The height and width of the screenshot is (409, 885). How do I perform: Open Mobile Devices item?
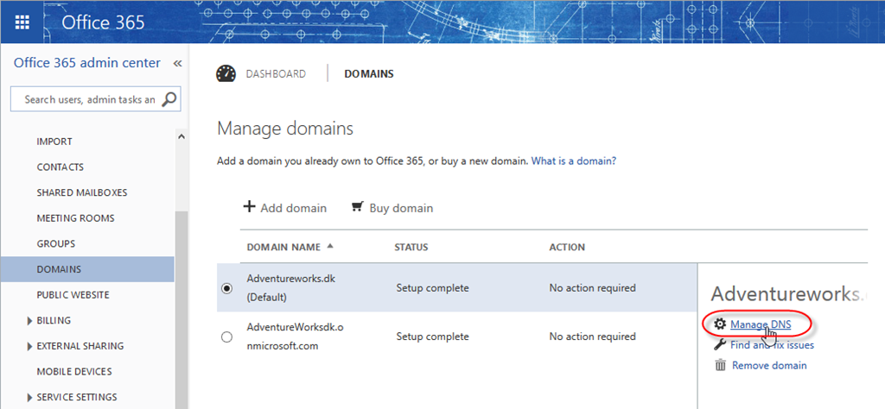(x=74, y=372)
